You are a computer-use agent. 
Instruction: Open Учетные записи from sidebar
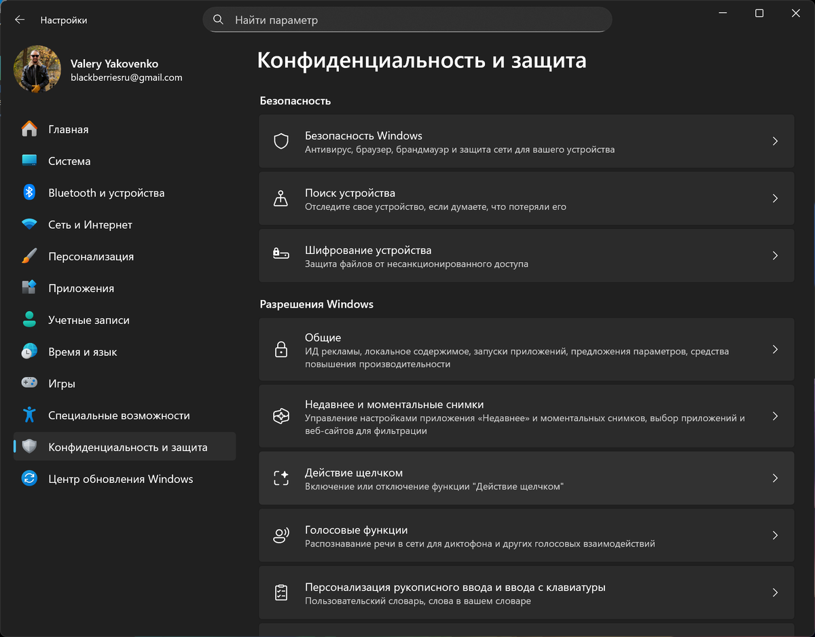pos(125,320)
